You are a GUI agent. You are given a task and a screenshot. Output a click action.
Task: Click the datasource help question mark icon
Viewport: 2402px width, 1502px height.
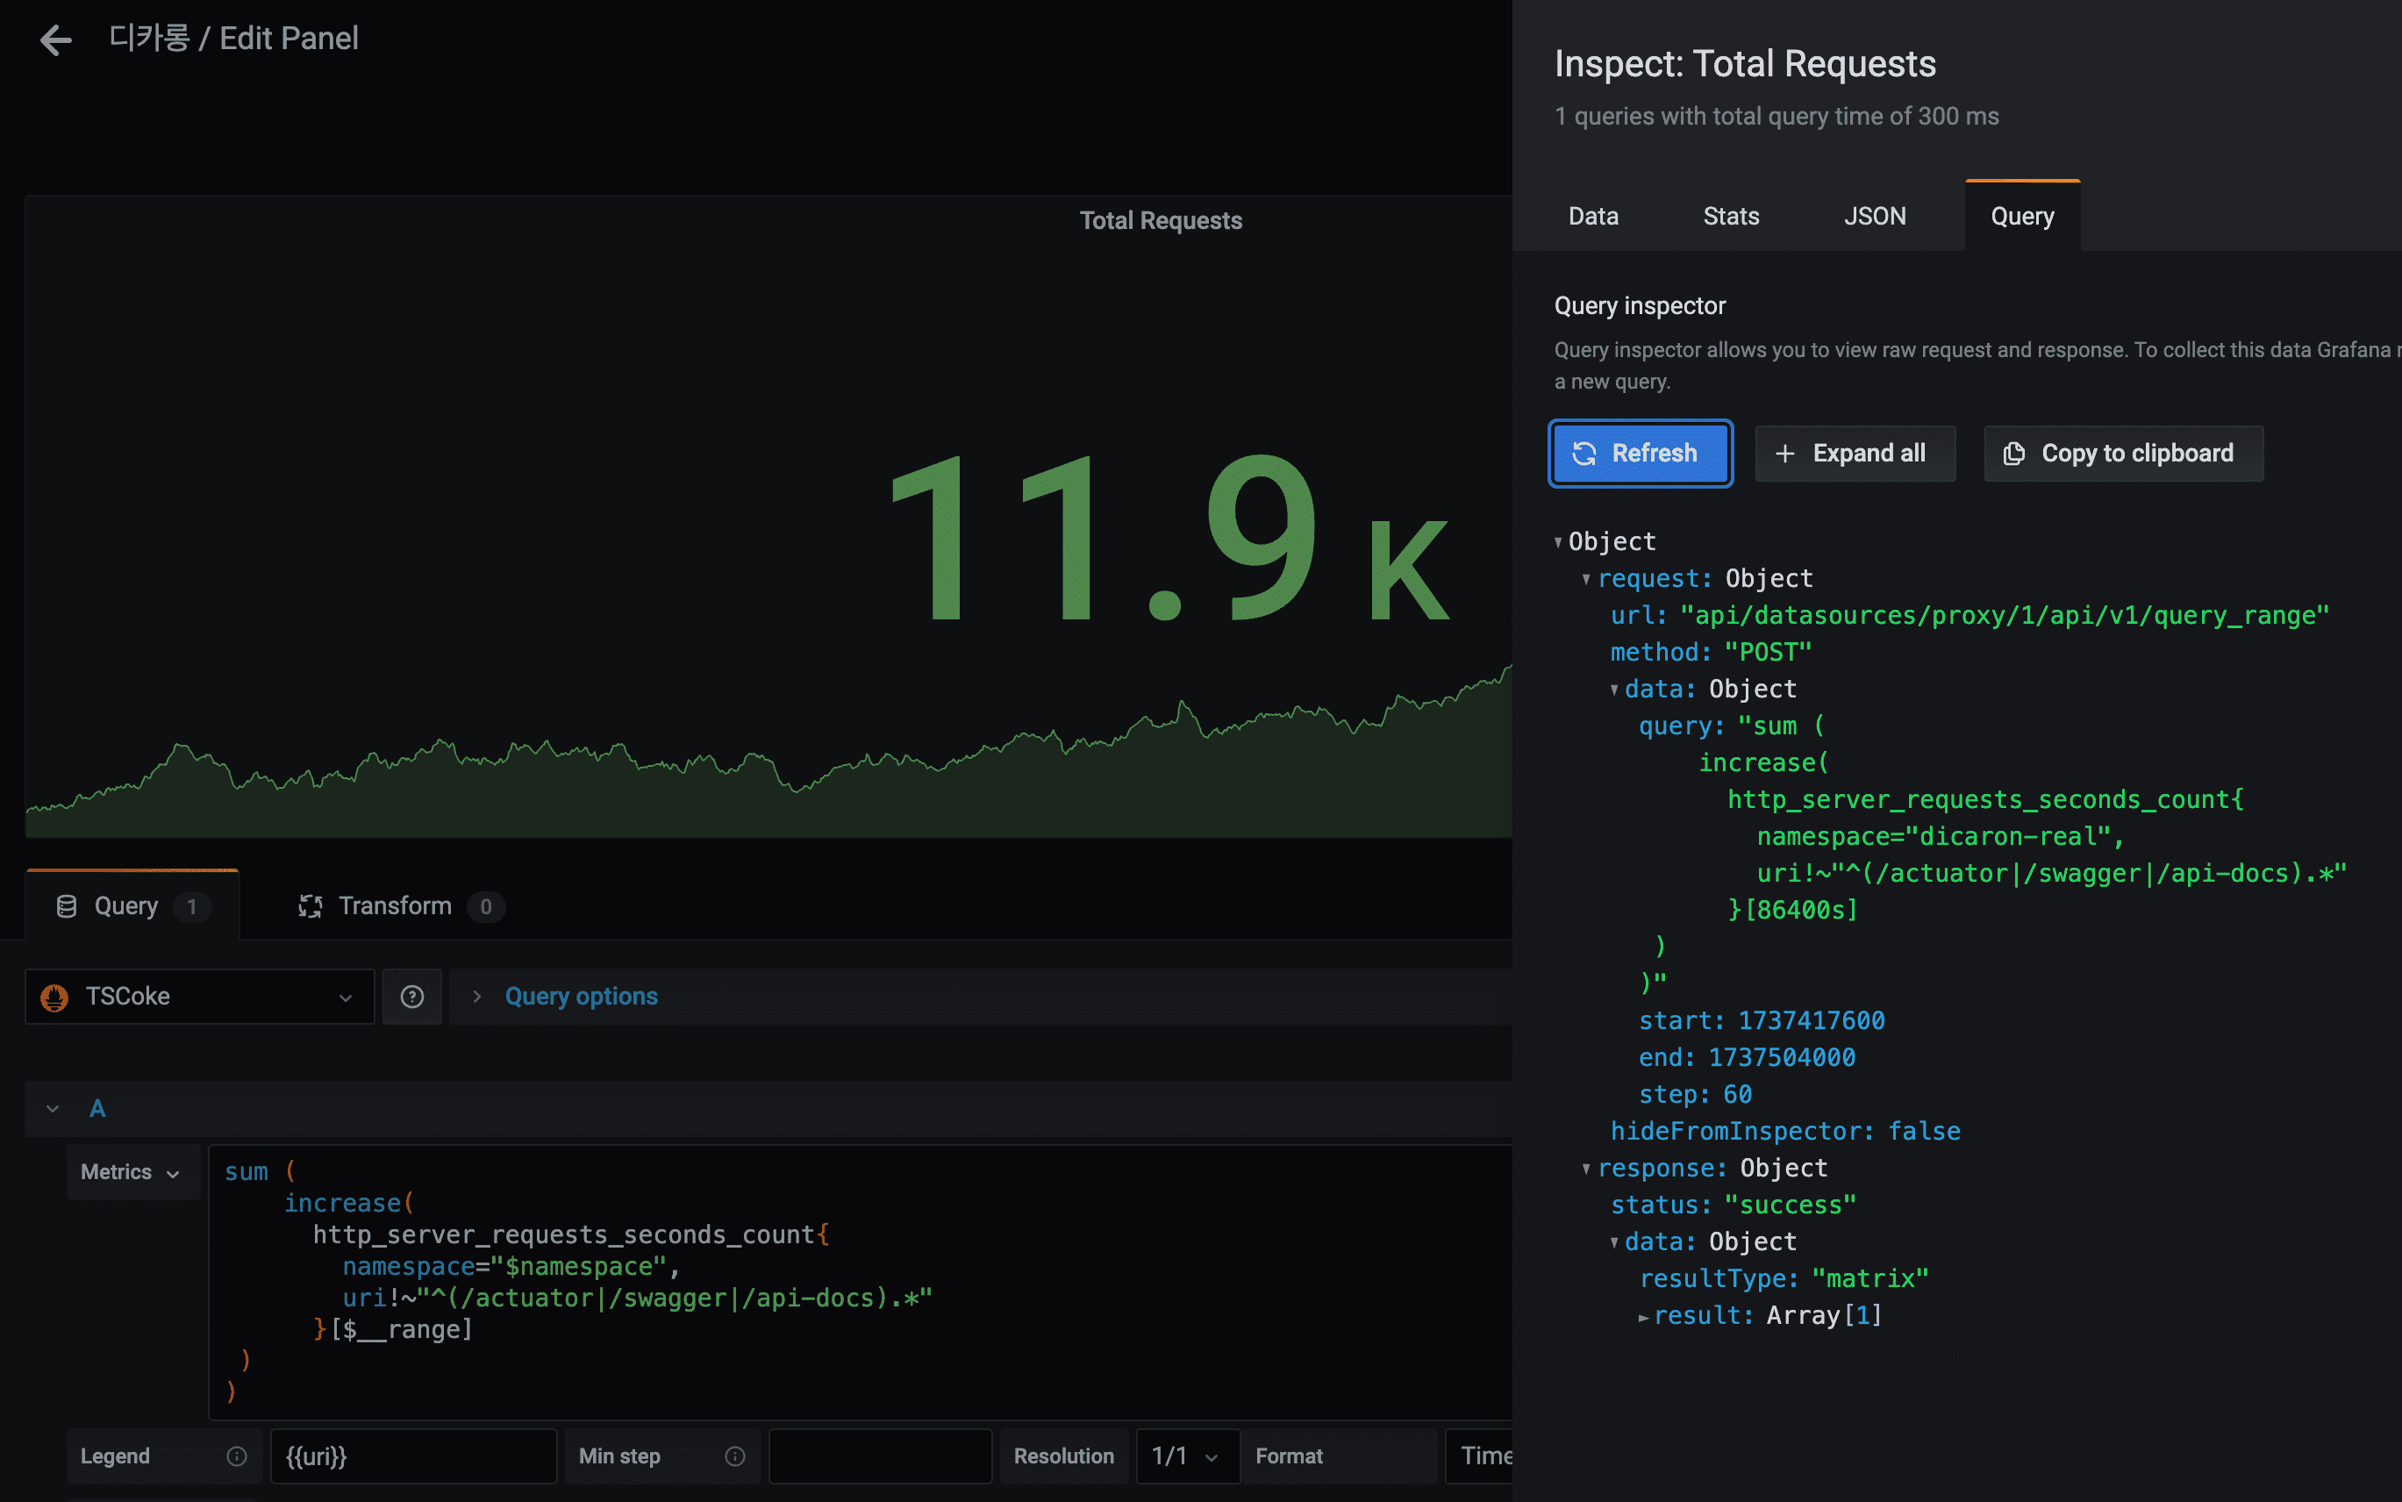click(x=412, y=997)
